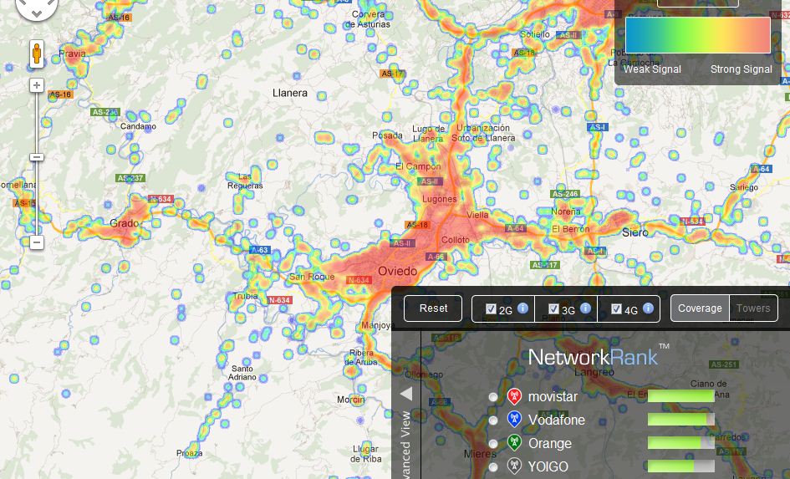Image resolution: width=790 pixels, height=479 pixels.
Task: Select the YOIGO radio button
Action: click(x=492, y=467)
